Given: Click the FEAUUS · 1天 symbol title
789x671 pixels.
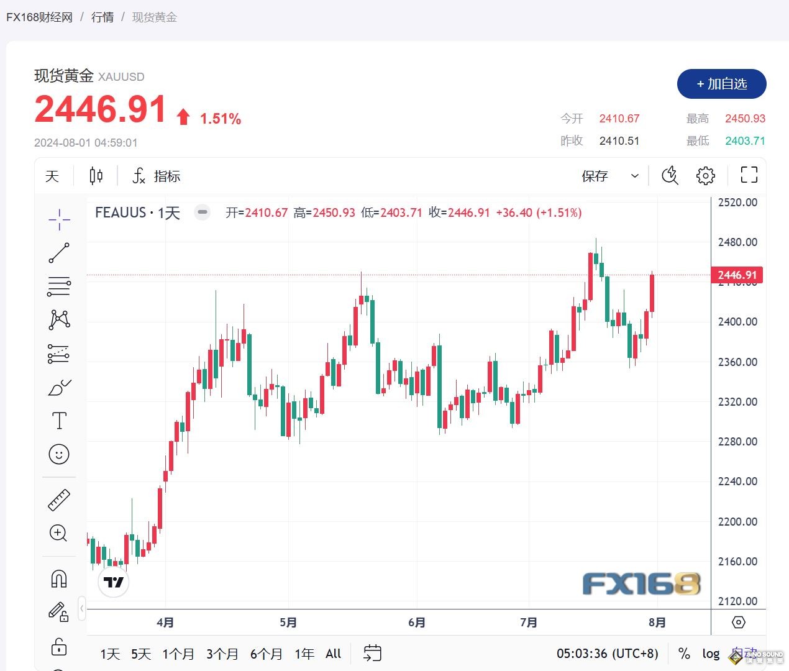Looking at the screenshot, I should (x=138, y=212).
